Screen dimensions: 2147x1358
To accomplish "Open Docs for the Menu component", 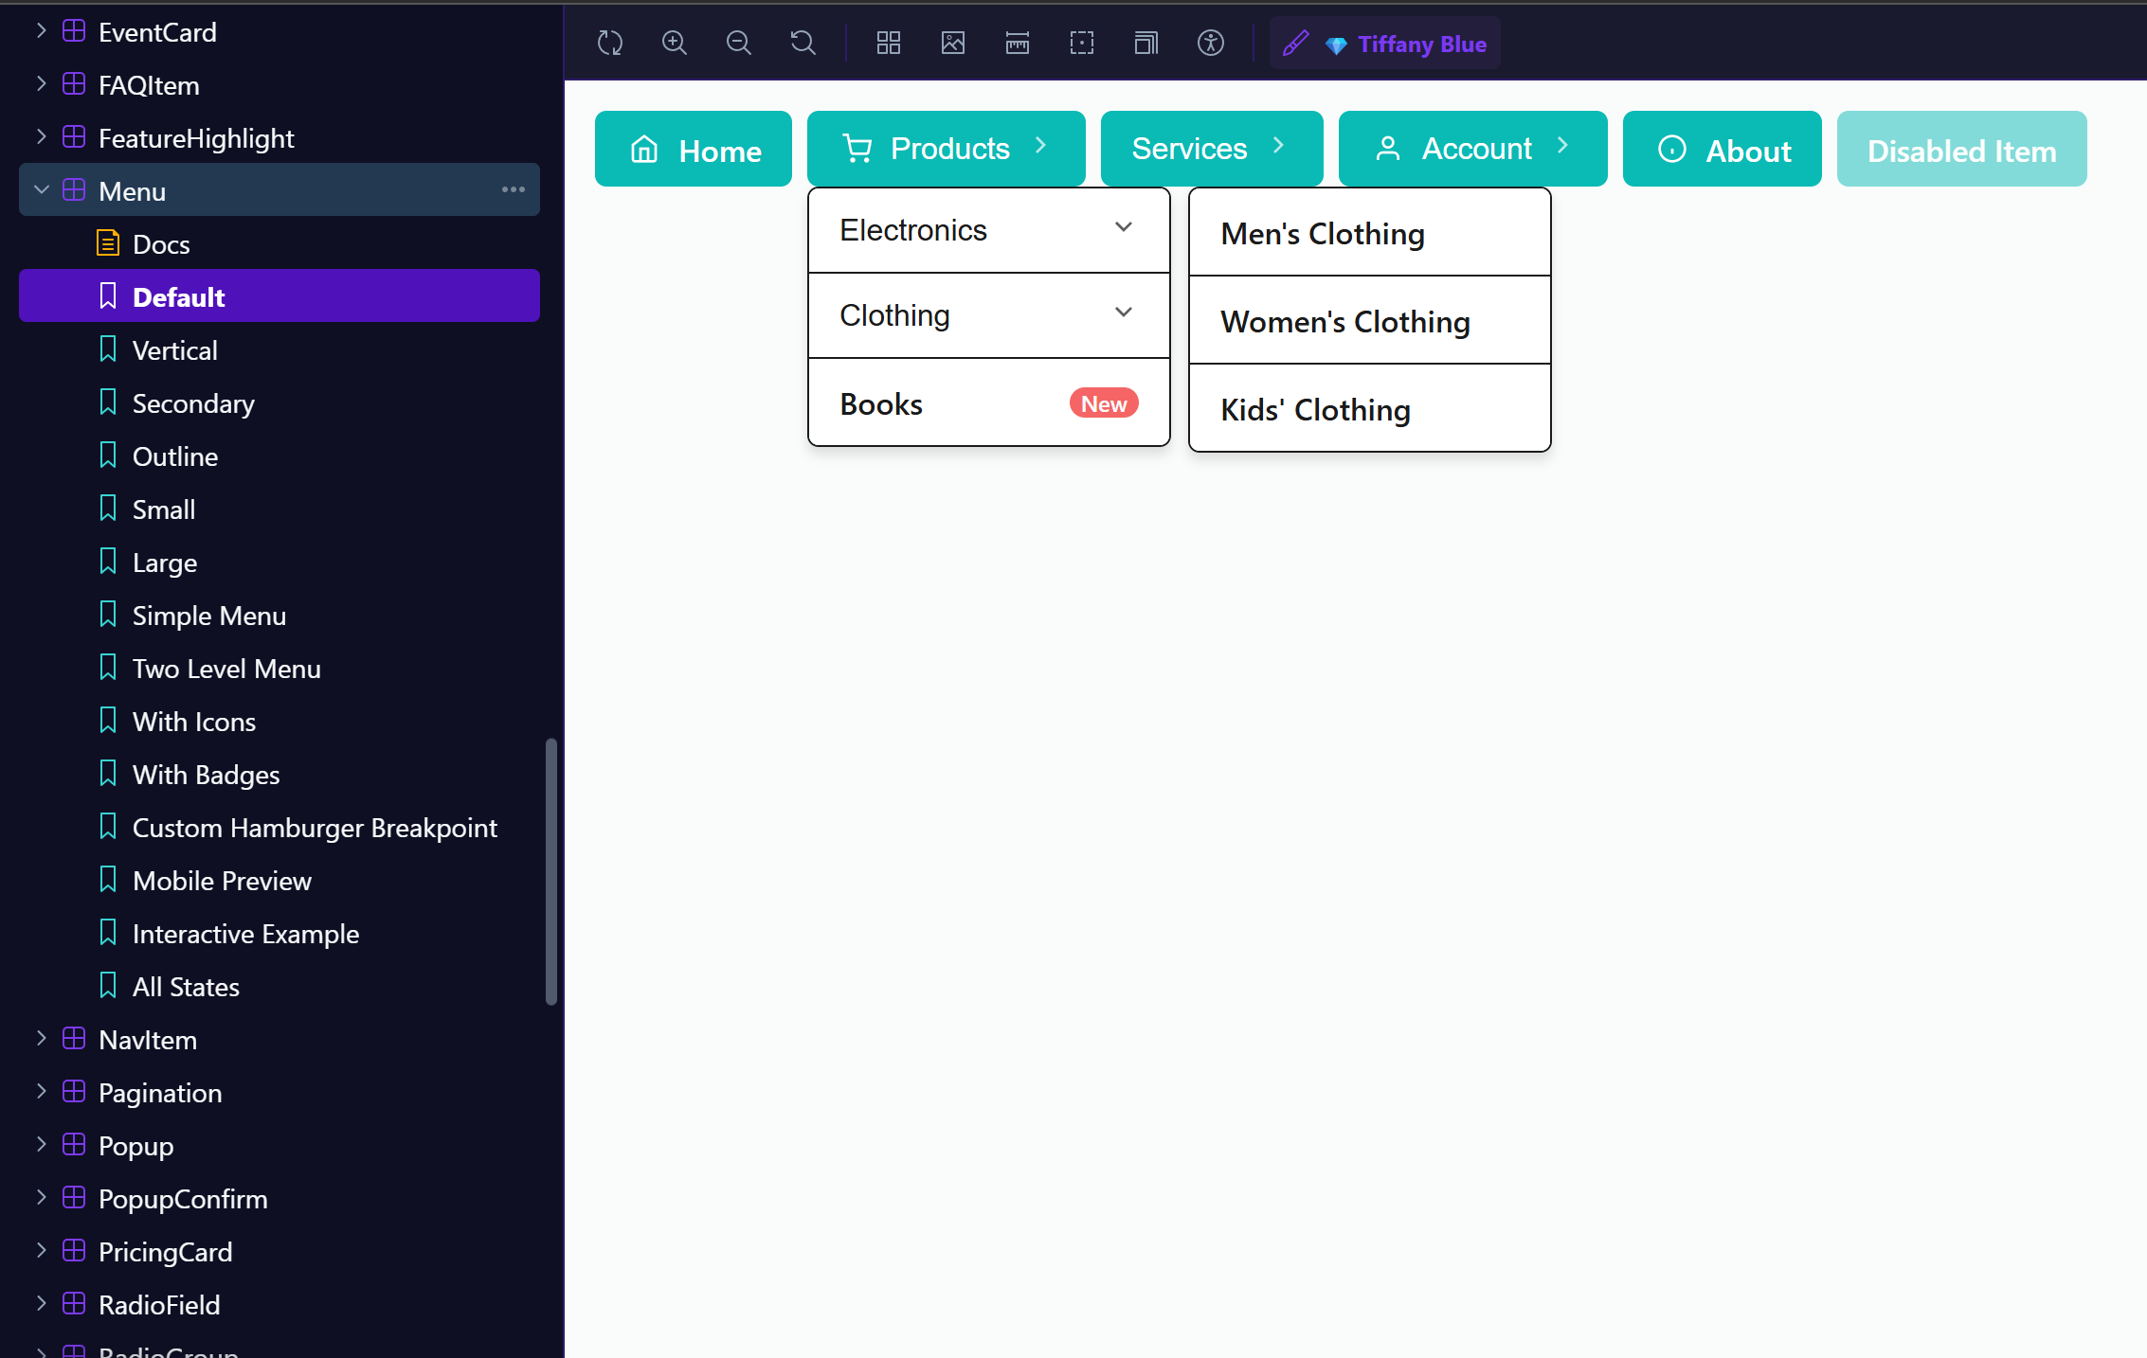I will (162, 243).
